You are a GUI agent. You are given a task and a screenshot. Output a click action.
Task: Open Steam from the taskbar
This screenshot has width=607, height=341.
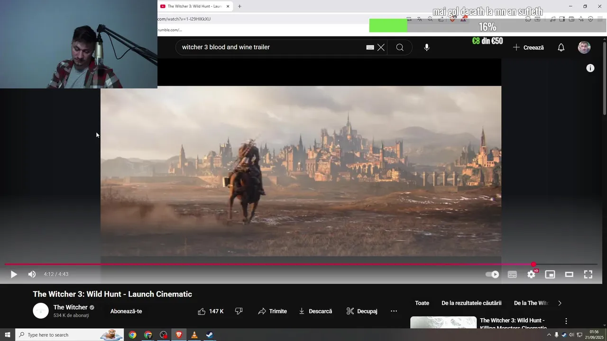209,335
